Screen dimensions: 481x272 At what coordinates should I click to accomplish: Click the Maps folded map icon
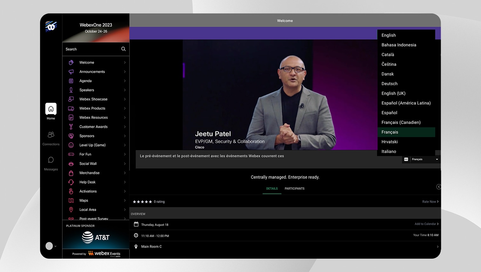(x=71, y=201)
